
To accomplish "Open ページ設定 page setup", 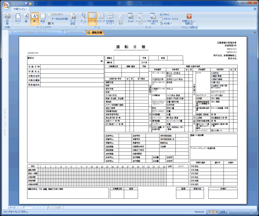I will coord(73,19).
